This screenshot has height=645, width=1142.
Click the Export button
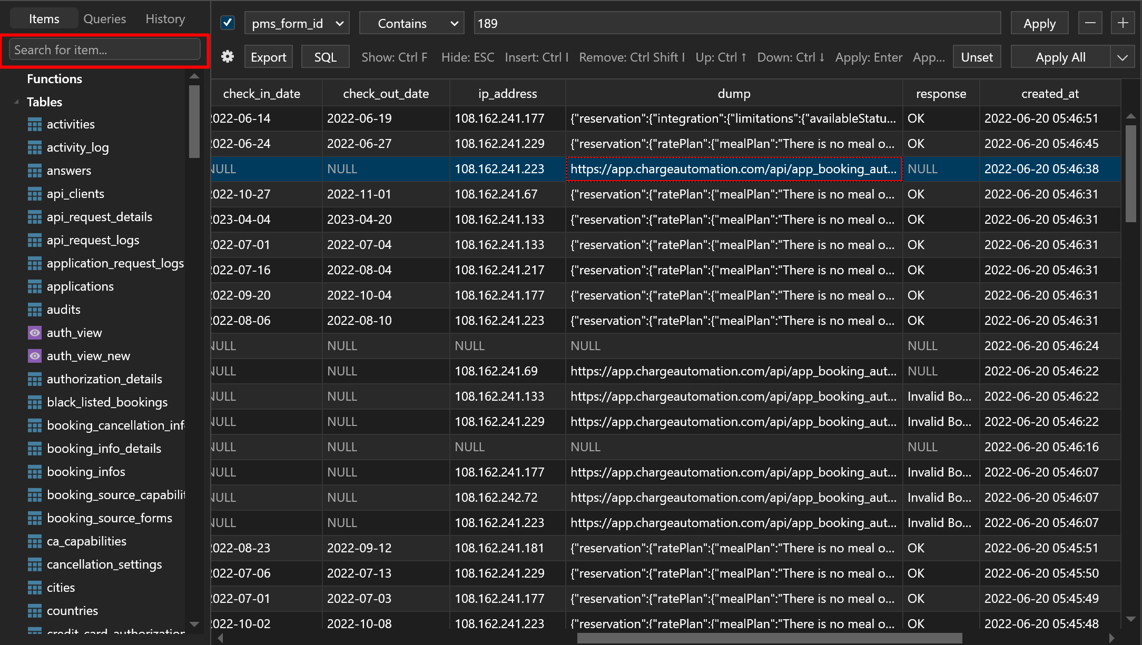[268, 56]
